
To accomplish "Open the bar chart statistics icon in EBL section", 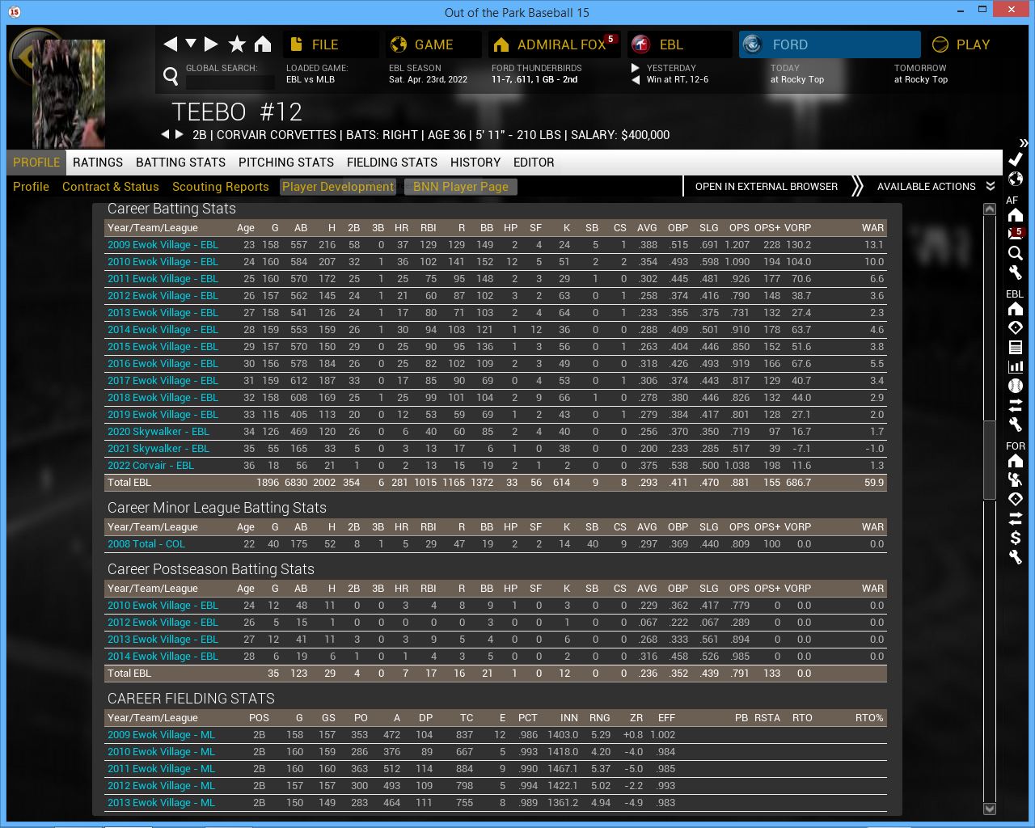I will tap(1016, 366).
